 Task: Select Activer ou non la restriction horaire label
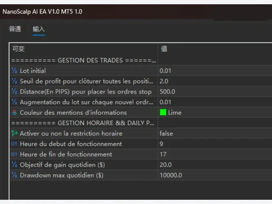pos(71,133)
